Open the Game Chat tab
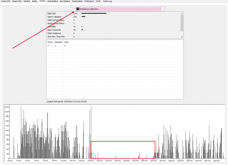Viewport: 228px width, 165px height. coord(17,1)
